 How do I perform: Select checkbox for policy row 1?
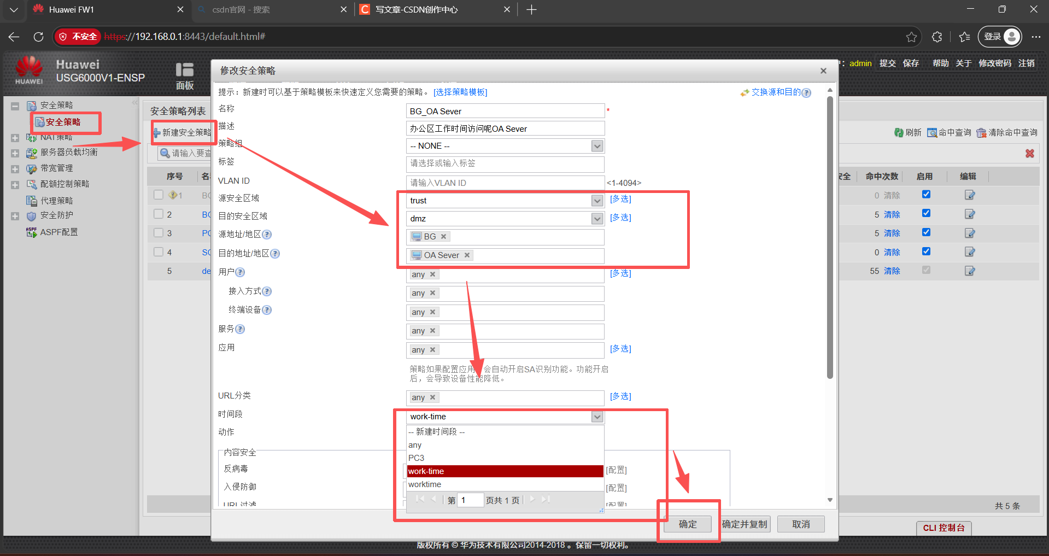[x=159, y=195]
